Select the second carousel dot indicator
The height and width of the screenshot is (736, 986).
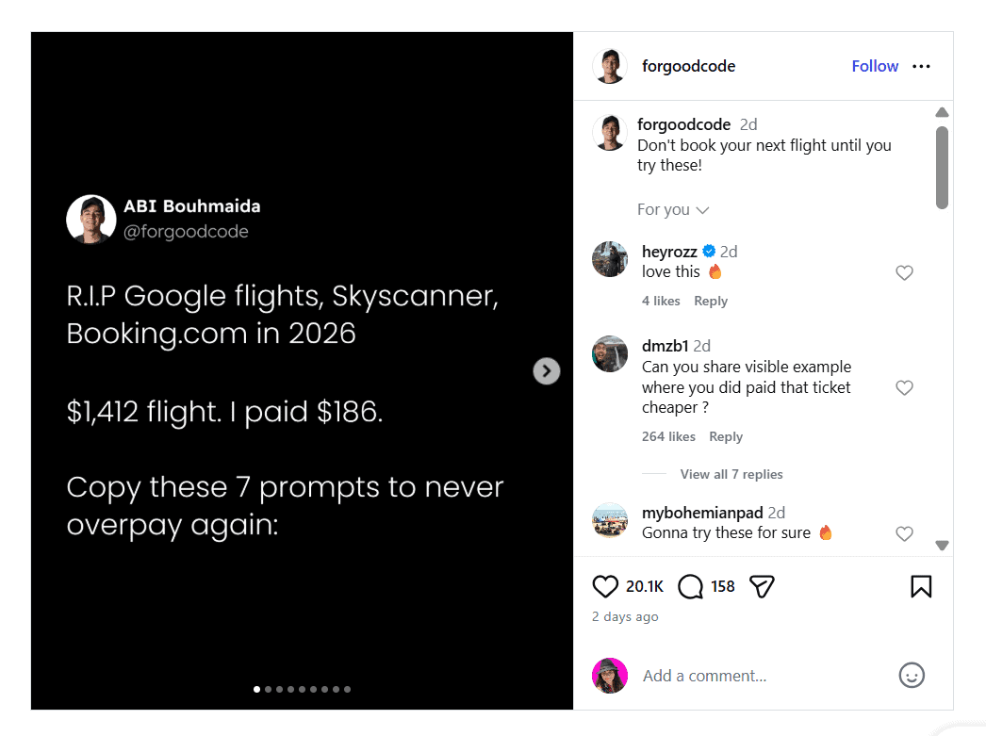pyautogui.click(x=268, y=689)
